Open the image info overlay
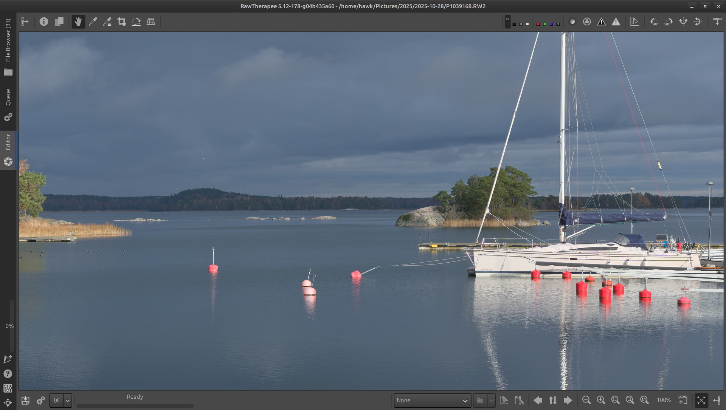 44,22
